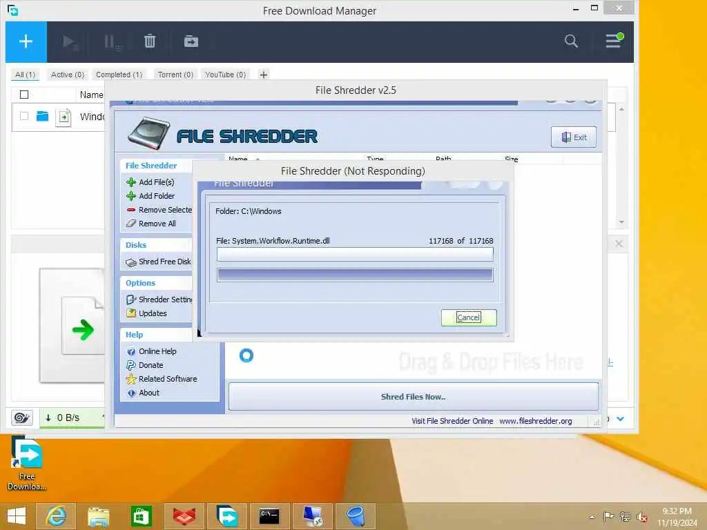The image size is (707, 530).
Task: Click the eraser Remove All icon
Action: click(131, 224)
